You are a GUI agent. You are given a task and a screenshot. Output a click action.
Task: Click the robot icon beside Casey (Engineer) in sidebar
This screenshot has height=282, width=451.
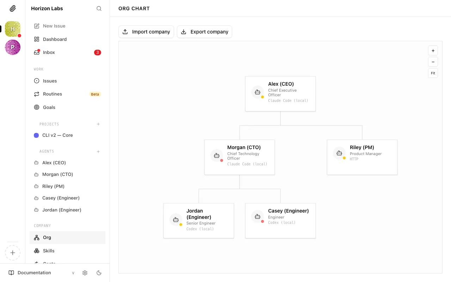pos(36,198)
